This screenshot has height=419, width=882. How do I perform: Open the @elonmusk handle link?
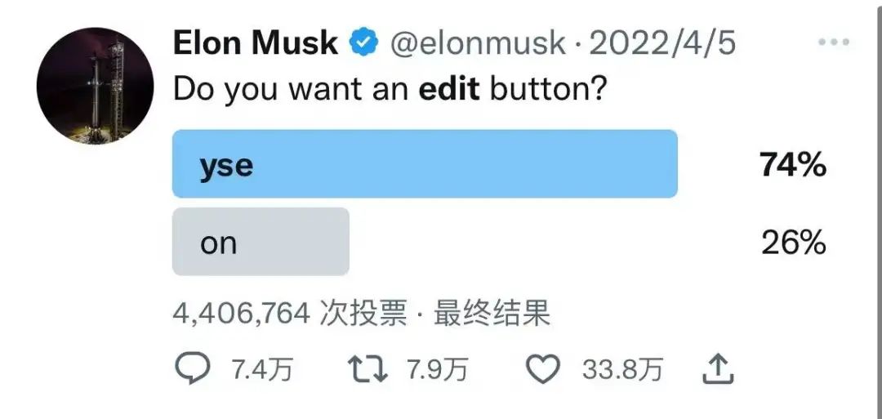[479, 42]
